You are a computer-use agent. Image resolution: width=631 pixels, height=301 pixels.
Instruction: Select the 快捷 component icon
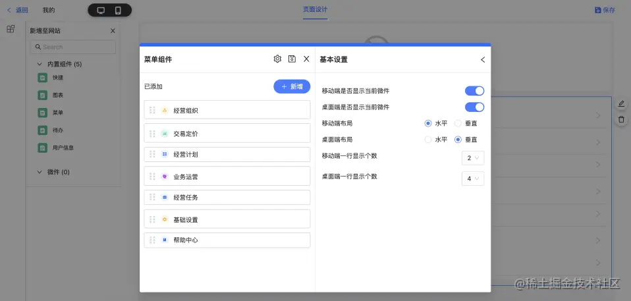click(42, 78)
